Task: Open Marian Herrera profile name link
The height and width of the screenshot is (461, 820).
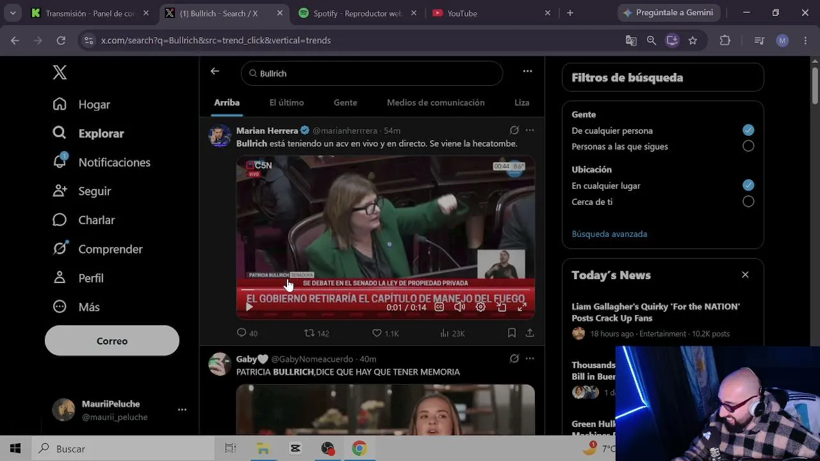Action: coord(267,131)
